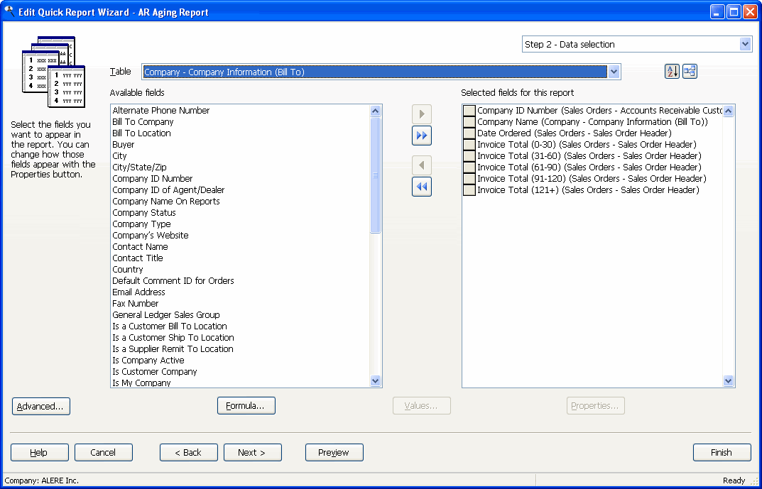Click box beside Company ID Number selected field

click(x=469, y=111)
